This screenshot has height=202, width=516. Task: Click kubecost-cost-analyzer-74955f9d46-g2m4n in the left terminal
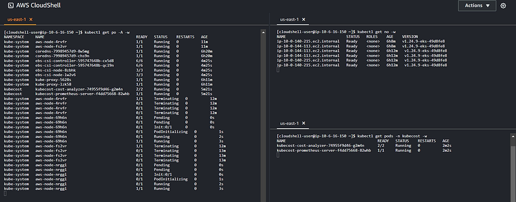(x=79, y=90)
